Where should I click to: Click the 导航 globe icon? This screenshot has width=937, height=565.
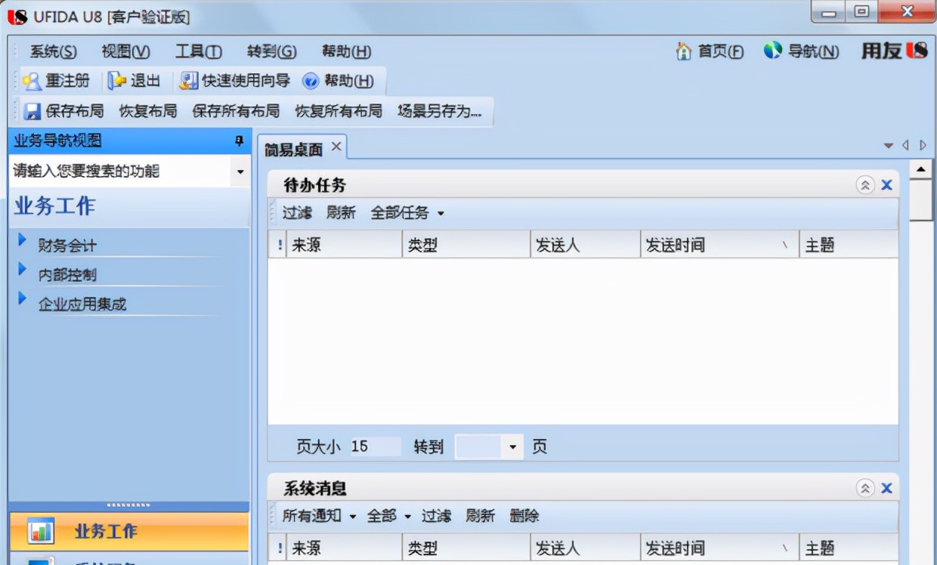tap(772, 51)
